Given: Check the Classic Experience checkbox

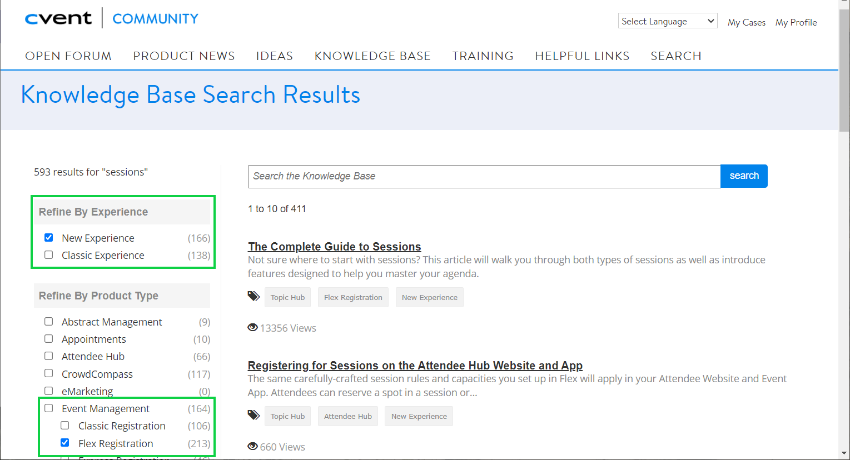Looking at the screenshot, I should click(x=49, y=255).
